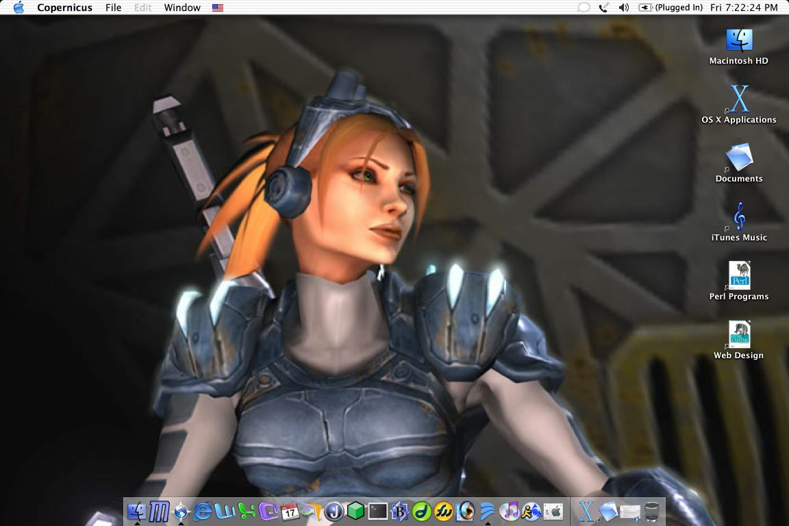
Task: Open iCal calendar in the dock
Action: tap(290, 512)
